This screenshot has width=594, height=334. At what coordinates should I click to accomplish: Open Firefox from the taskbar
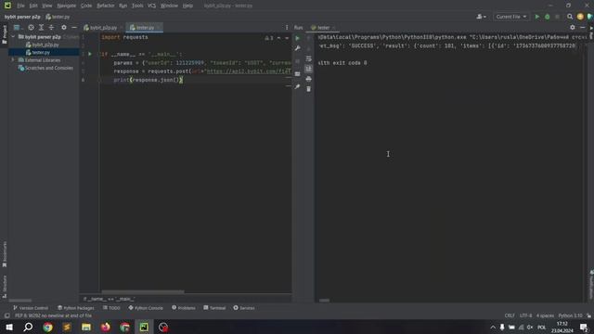point(105,328)
